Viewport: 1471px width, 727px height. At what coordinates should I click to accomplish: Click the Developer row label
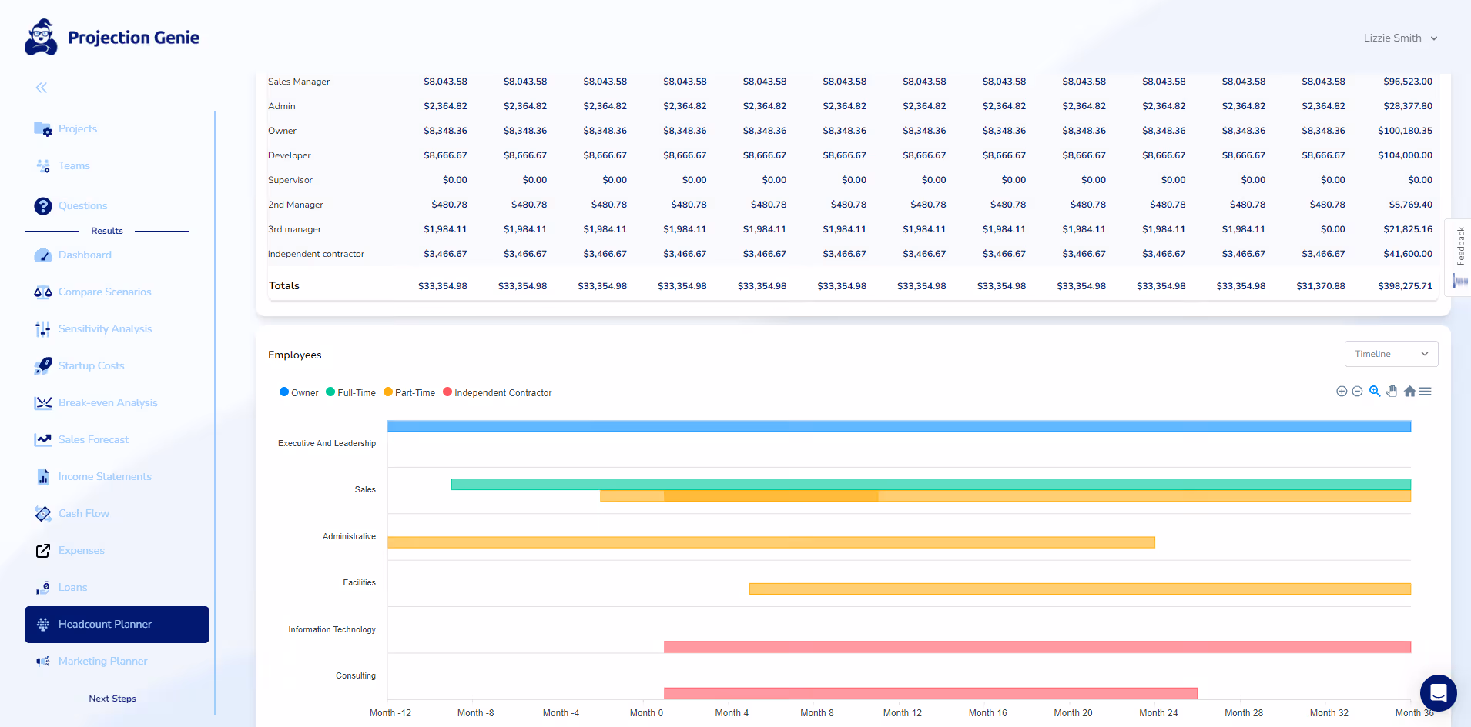(290, 155)
